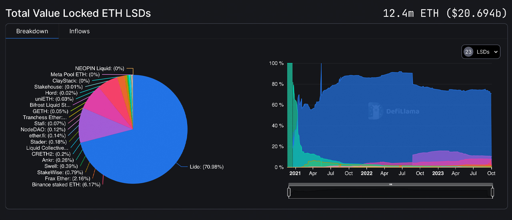Click the Lido (70.98%) label
512x220 pixels.
click(x=206, y=167)
